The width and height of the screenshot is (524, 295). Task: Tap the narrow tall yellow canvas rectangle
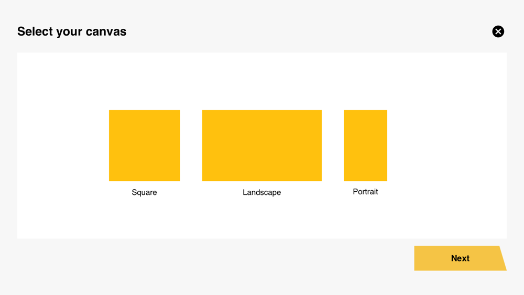pyautogui.click(x=365, y=146)
